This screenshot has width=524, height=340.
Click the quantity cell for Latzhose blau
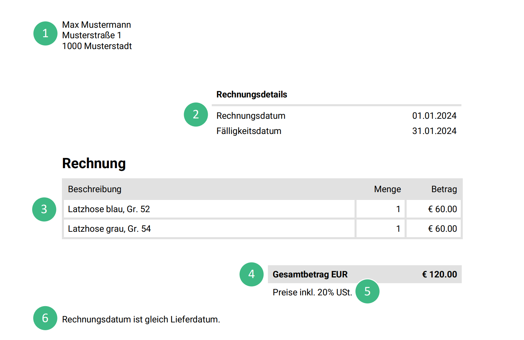point(381,209)
